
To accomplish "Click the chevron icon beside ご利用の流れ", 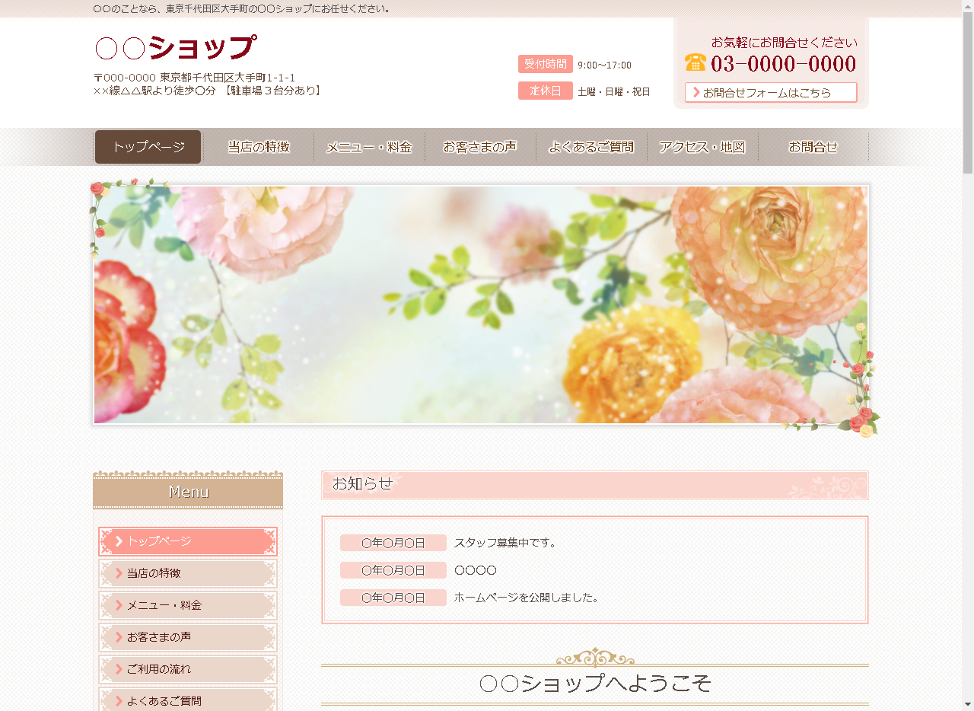I will pyautogui.click(x=119, y=669).
